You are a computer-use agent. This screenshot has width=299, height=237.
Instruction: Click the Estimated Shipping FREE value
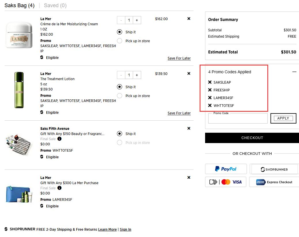tap(292, 36)
